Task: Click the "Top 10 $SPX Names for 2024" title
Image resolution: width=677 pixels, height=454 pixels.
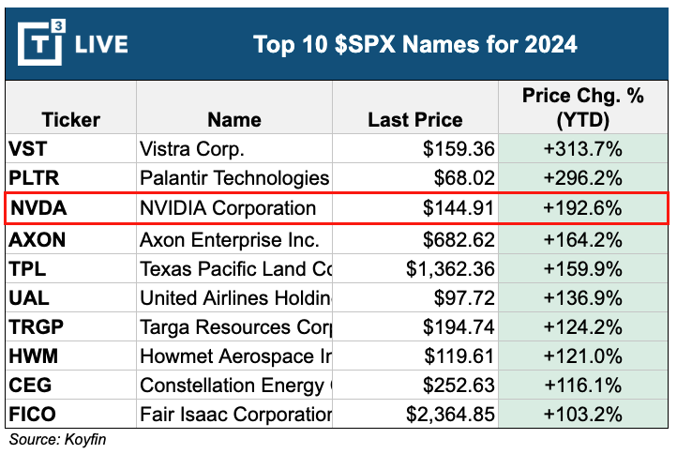Action: coord(414,43)
